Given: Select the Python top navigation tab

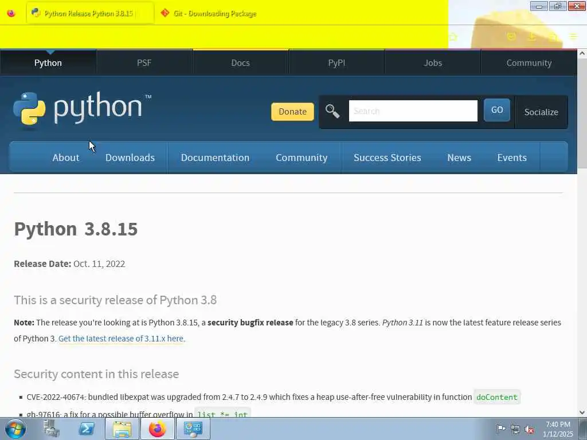Looking at the screenshot, I should pos(48,63).
